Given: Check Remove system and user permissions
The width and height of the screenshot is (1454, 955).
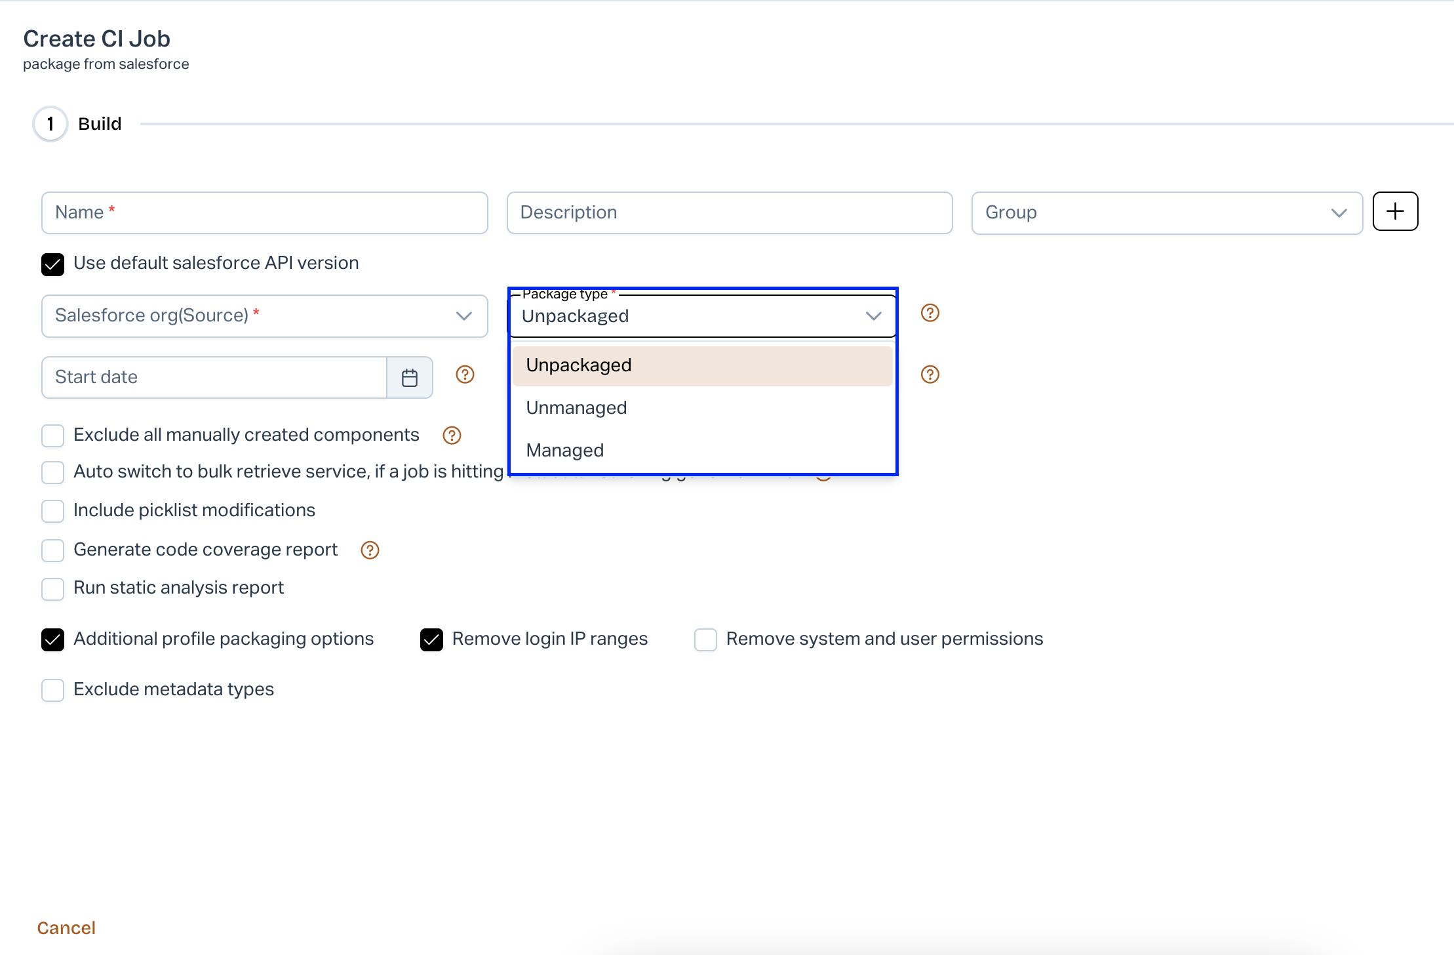Looking at the screenshot, I should click(705, 640).
